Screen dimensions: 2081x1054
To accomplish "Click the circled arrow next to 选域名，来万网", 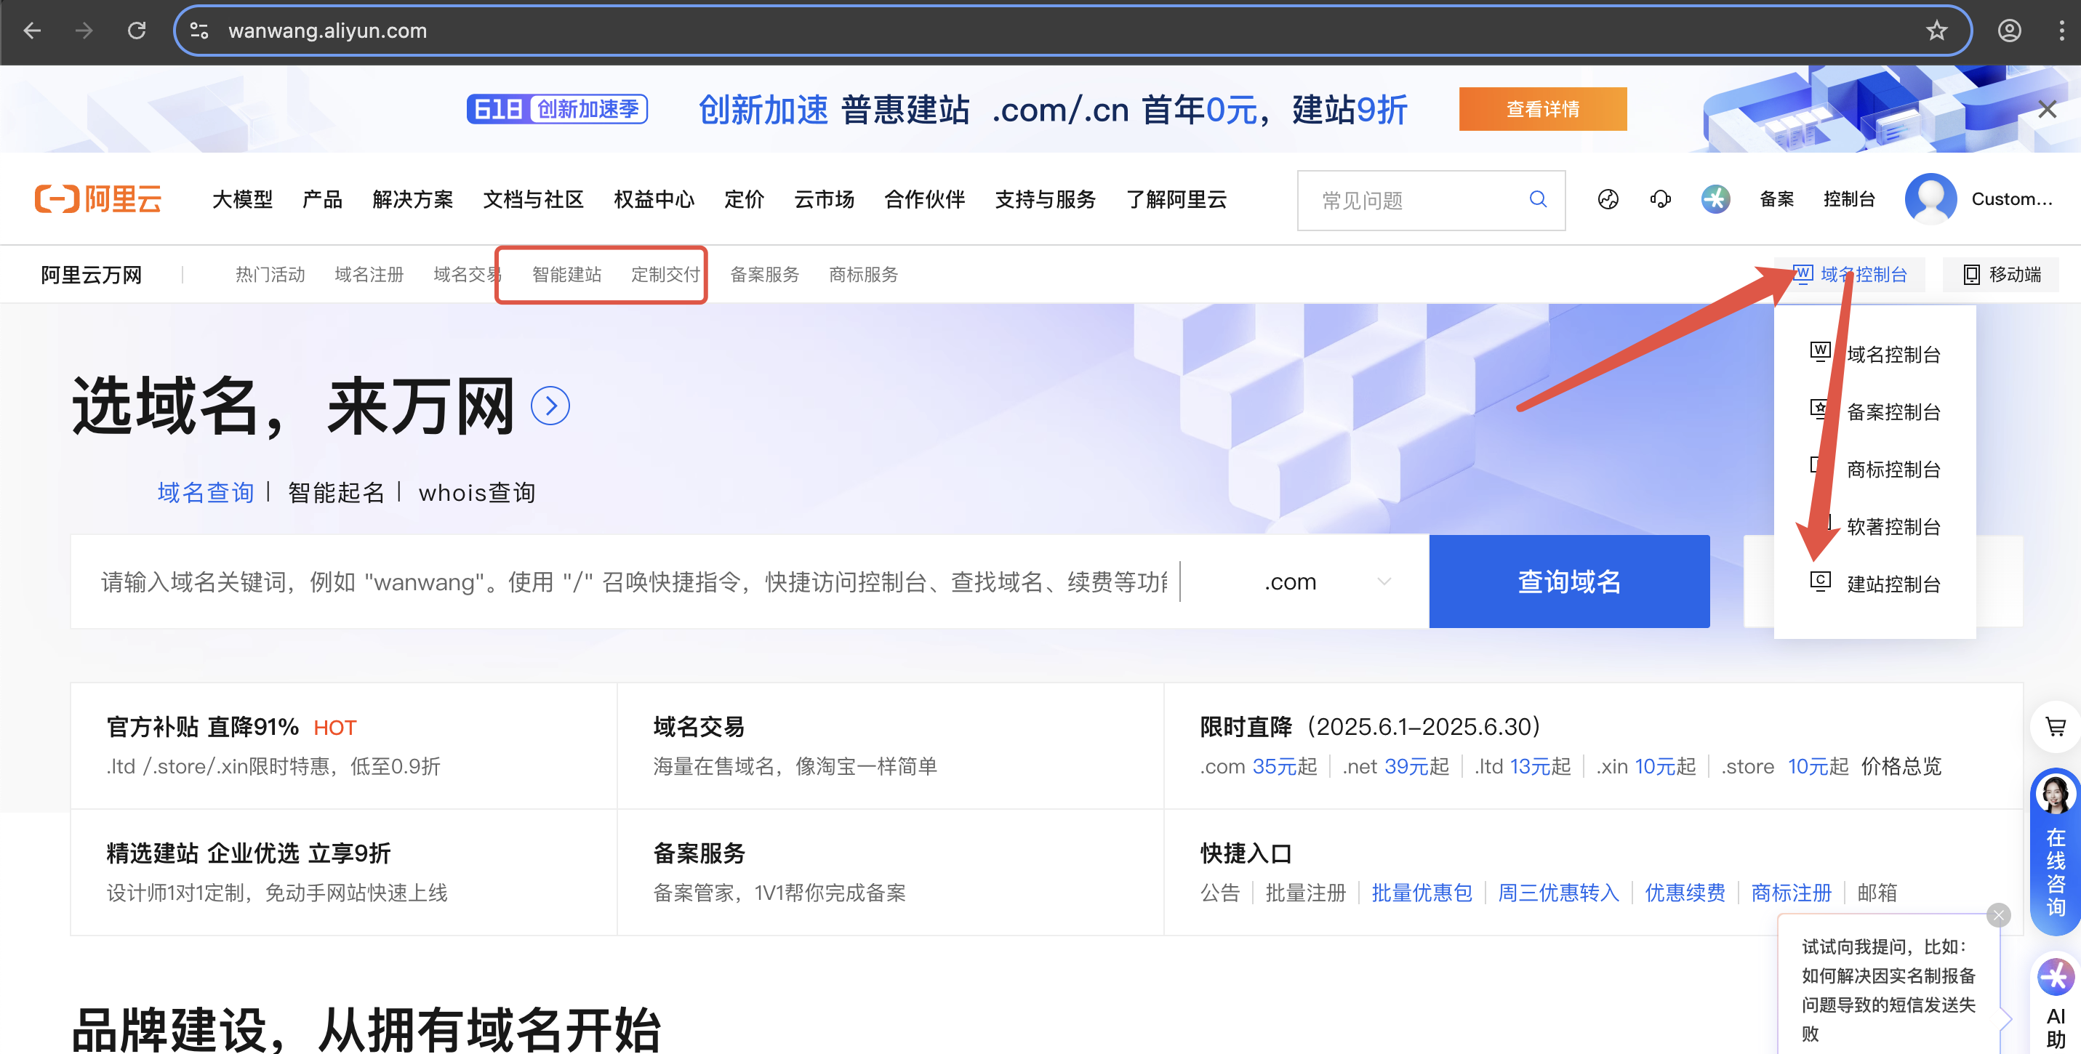I will click(x=550, y=406).
